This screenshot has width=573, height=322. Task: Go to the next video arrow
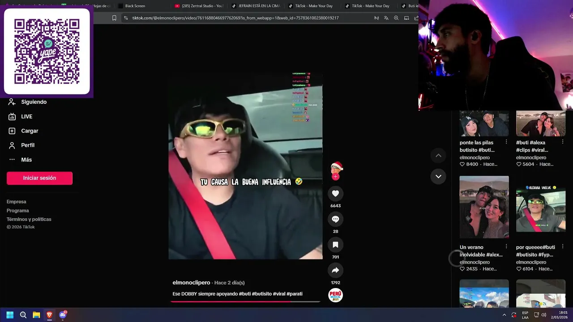pyautogui.click(x=438, y=176)
